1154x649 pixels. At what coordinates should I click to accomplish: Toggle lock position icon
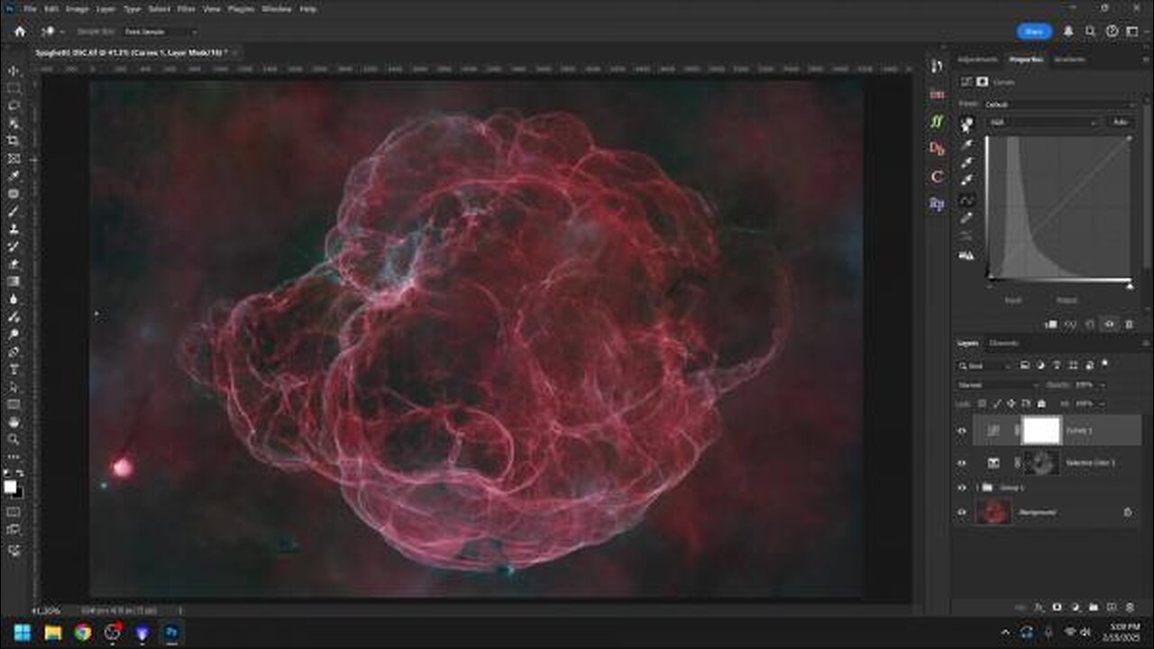click(x=1012, y=403)
